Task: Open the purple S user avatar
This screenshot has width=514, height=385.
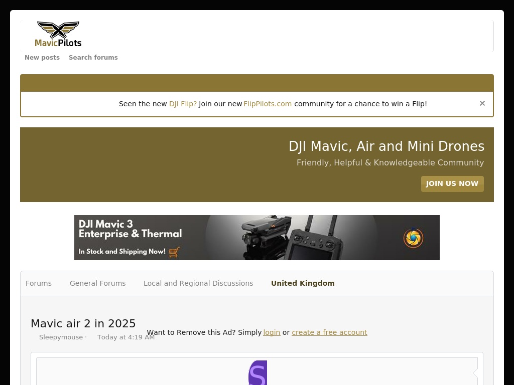Action: [x=258, y=372]
